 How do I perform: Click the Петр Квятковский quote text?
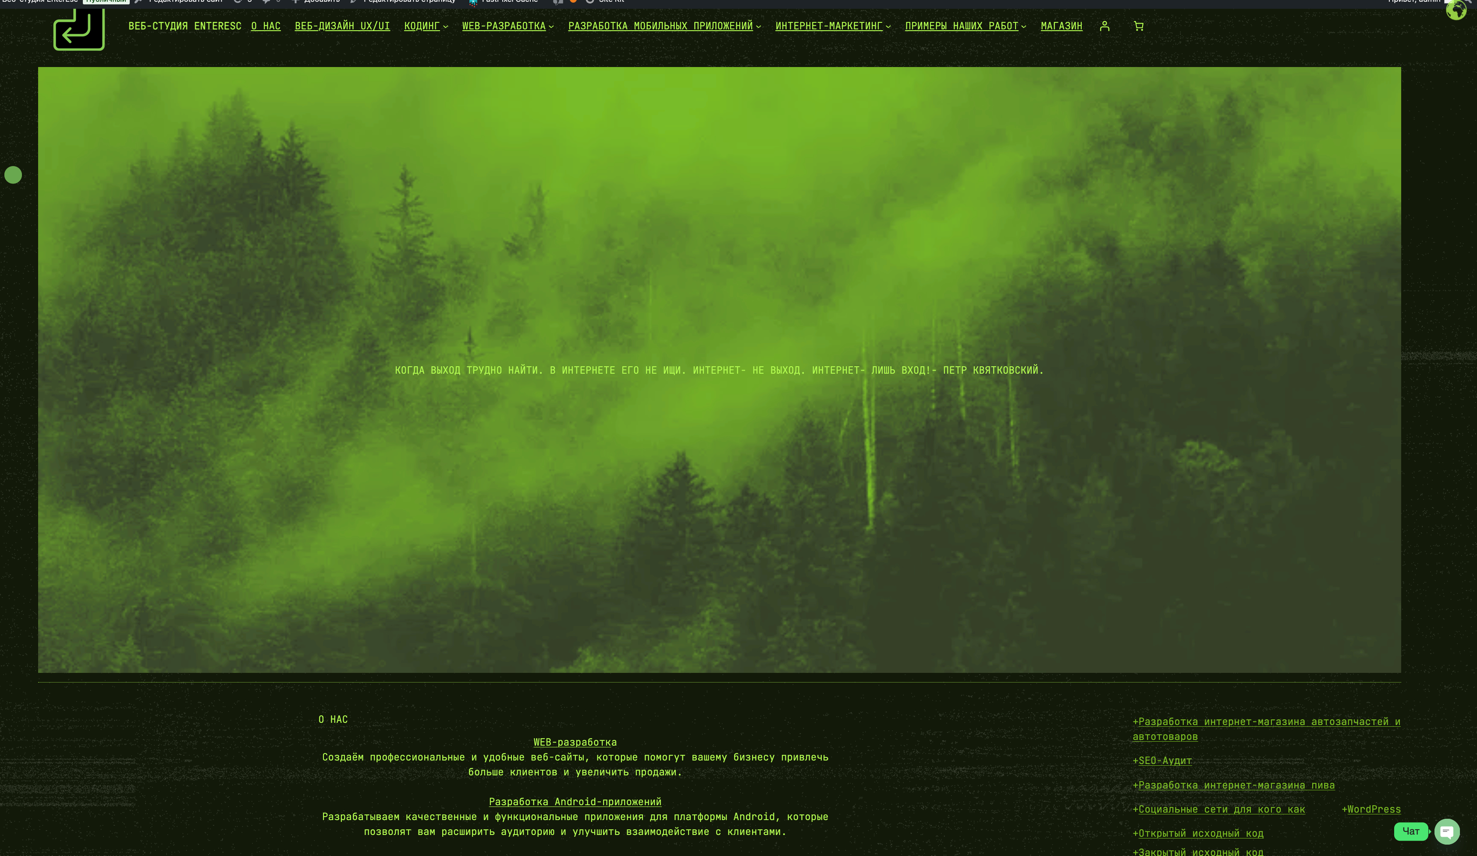click(719, 370)
